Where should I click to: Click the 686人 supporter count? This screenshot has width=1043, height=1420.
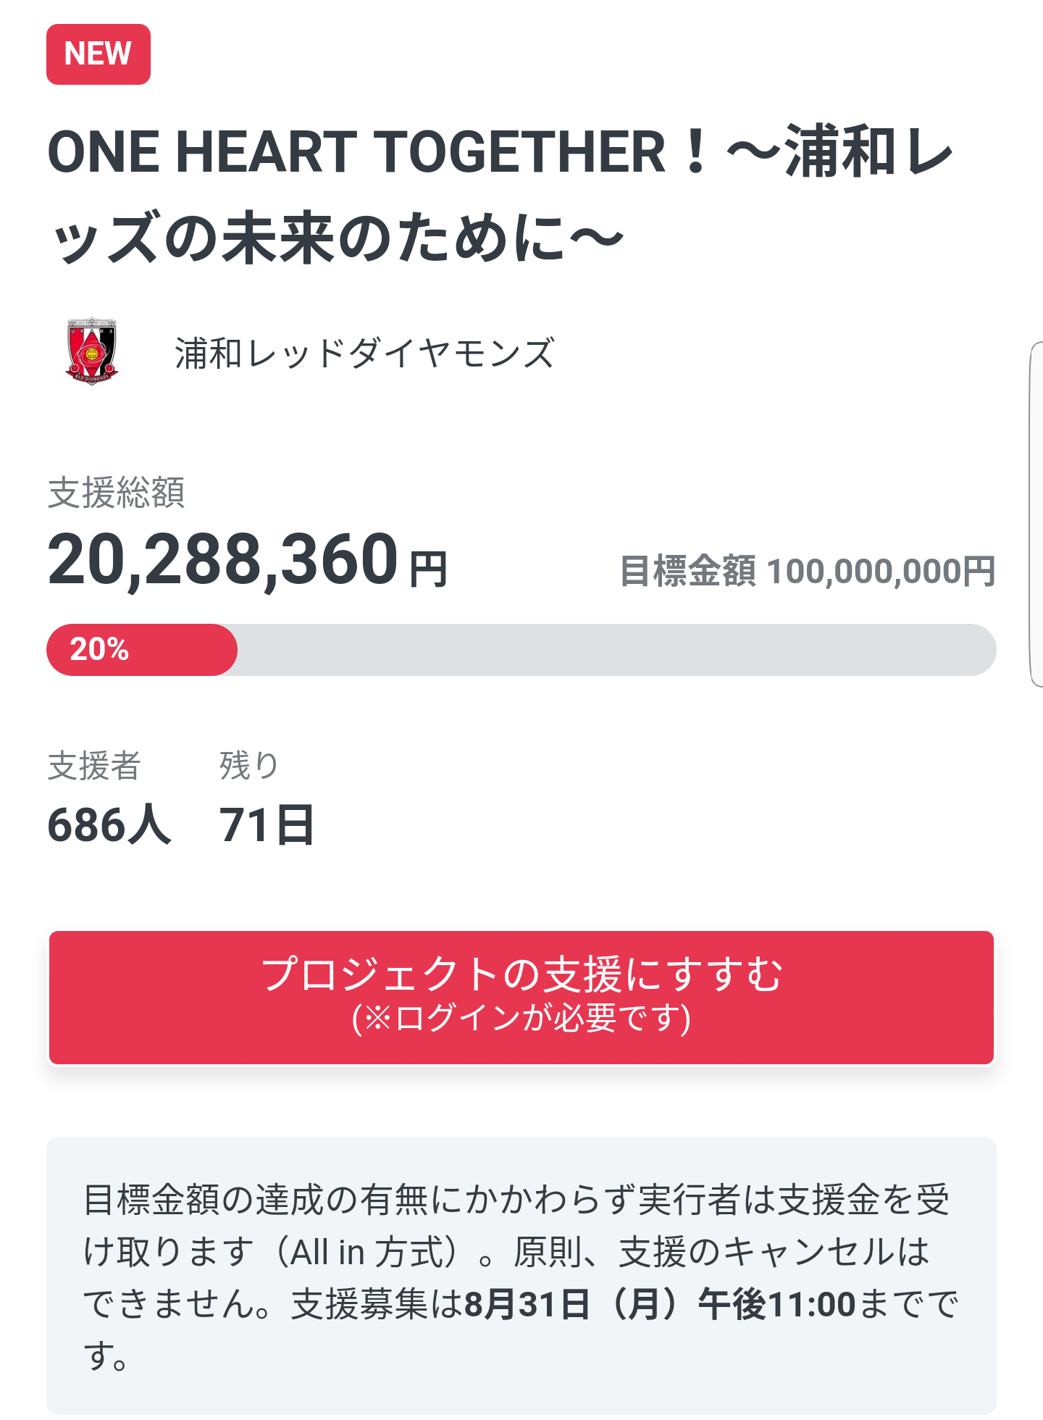109,825
